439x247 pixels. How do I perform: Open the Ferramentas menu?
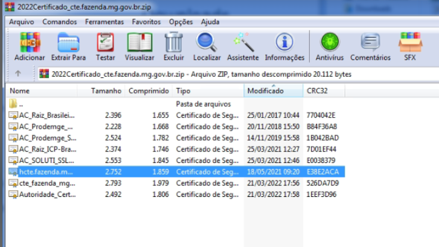(104, 22)
